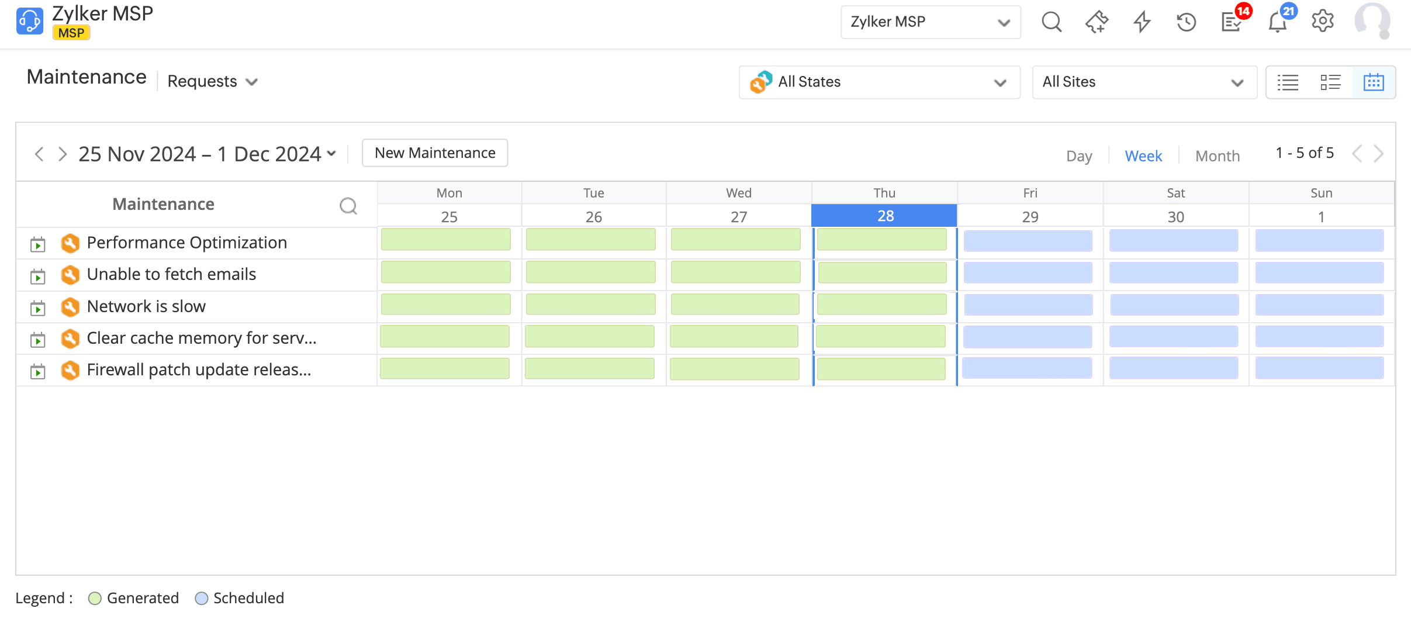Switch to detailed list view

pos(1330,82)
